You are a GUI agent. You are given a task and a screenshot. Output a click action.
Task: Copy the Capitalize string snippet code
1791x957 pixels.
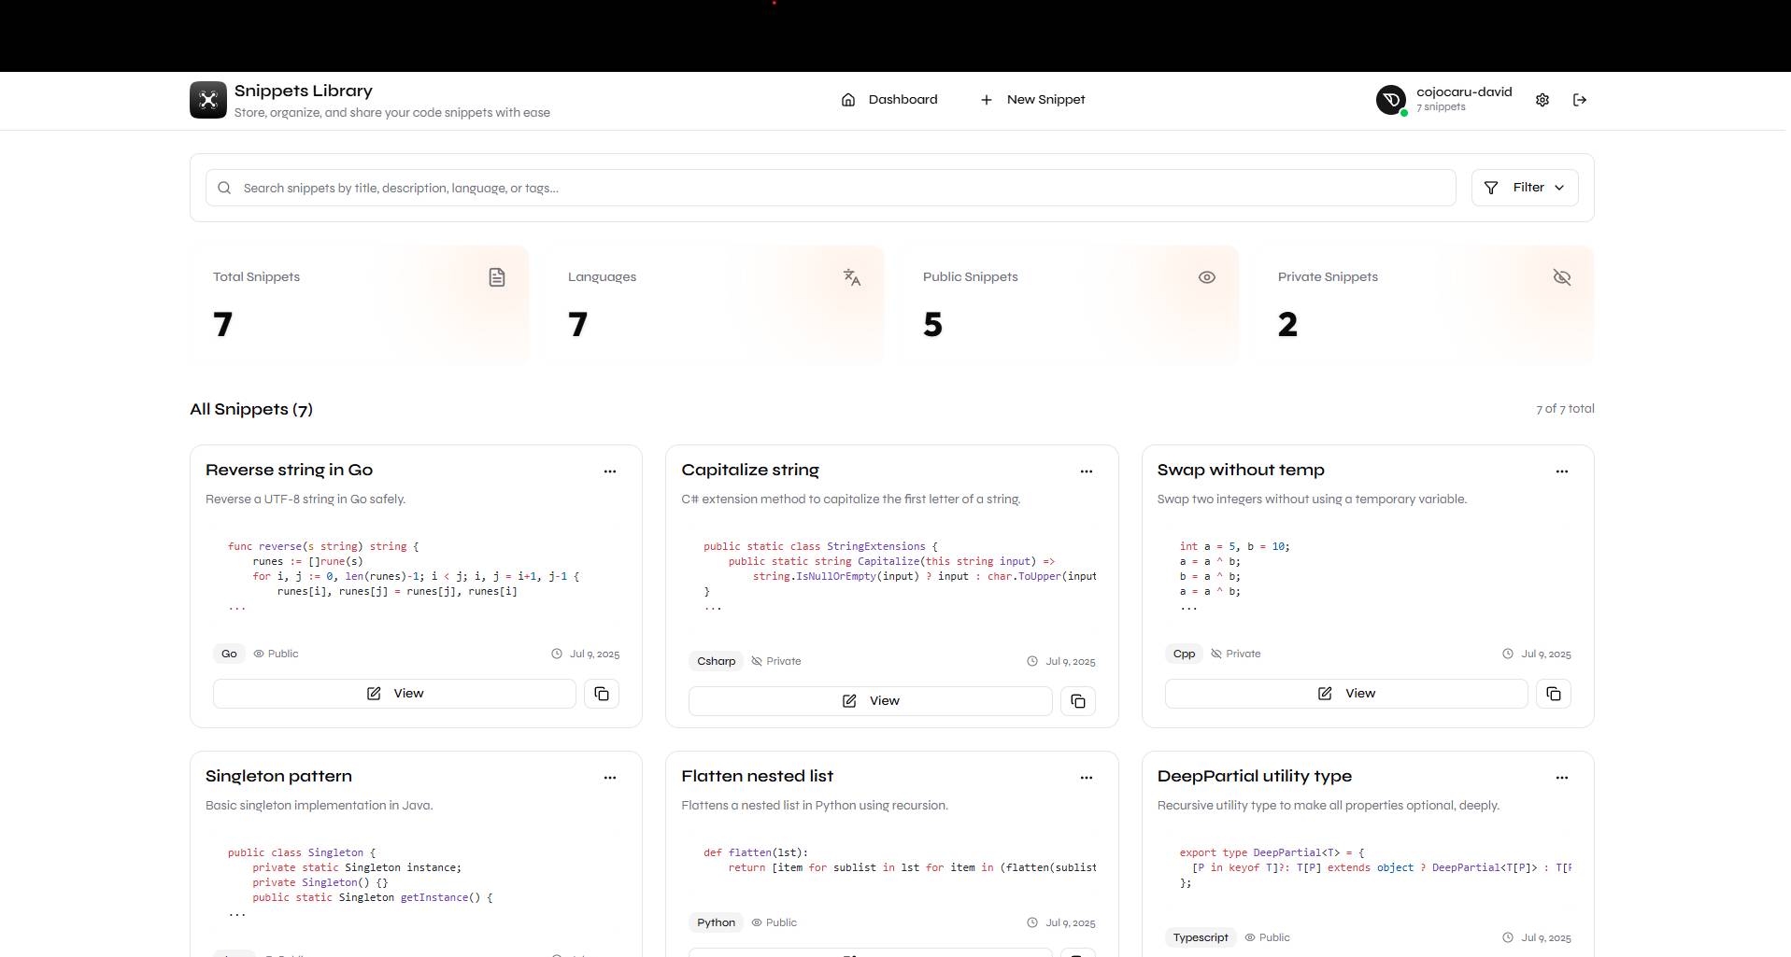coord(1077,701)
